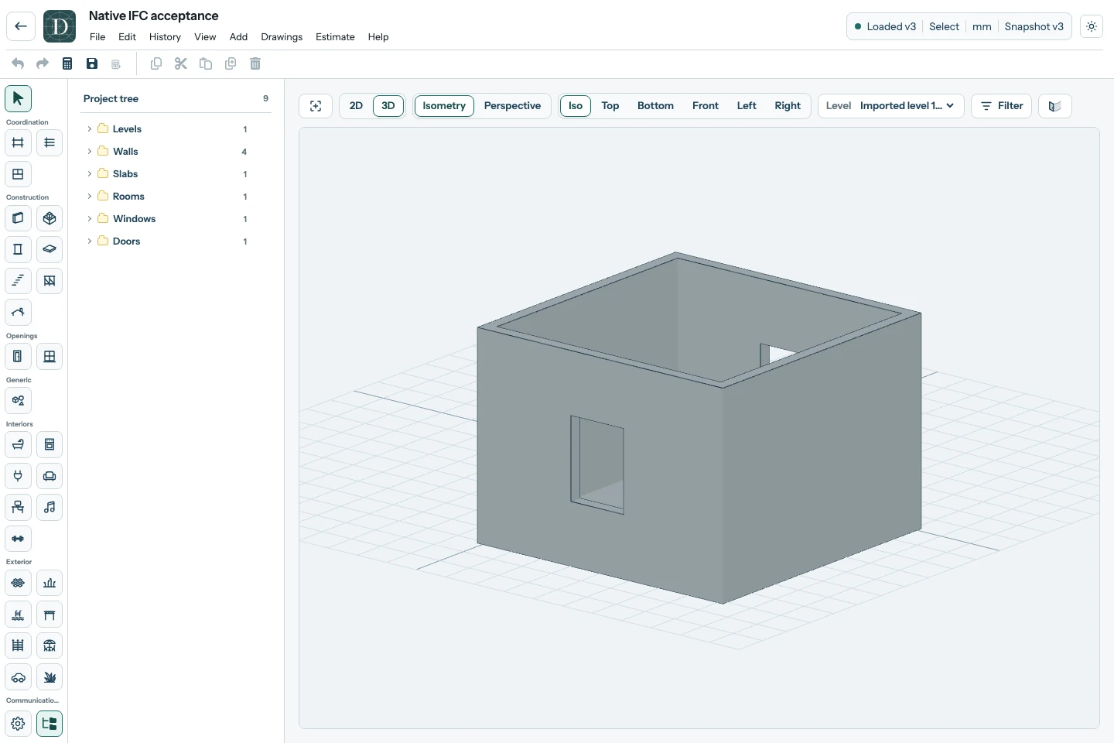Click the scissors cut icon
Image resolution: width=1114 pixels, height=743 pixels.
181,63
